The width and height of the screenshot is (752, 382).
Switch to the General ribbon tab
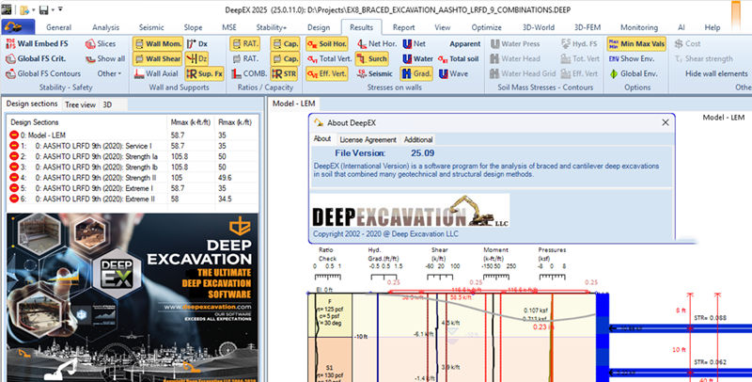coord(58,27)
